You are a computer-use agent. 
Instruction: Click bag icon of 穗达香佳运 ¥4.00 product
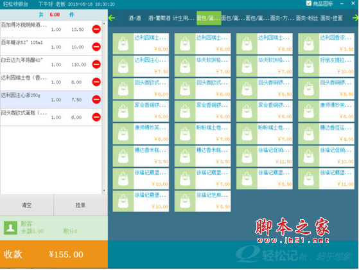(309, 134)
